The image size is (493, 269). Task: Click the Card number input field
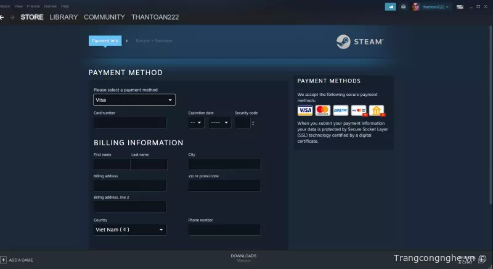click(x=129, y=122)
